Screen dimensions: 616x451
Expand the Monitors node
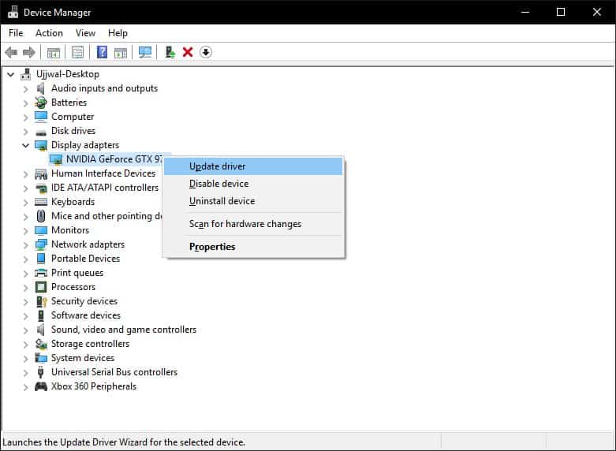pos(25,230)
